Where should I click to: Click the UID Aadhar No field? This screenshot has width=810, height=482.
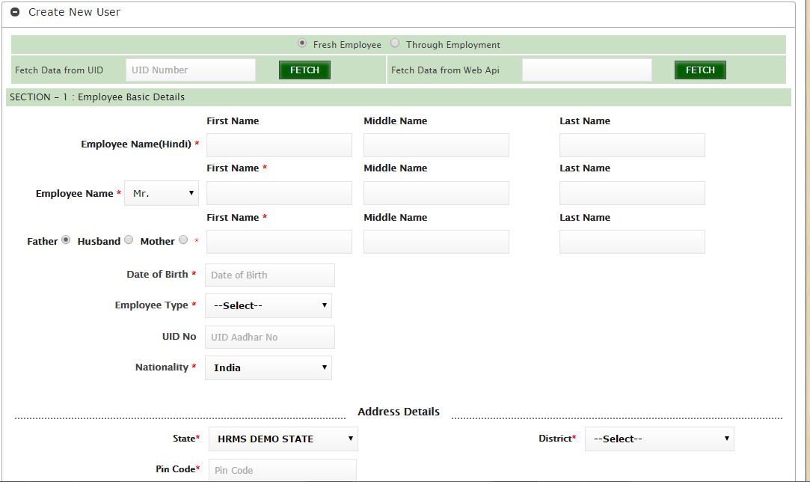[269, 337]
